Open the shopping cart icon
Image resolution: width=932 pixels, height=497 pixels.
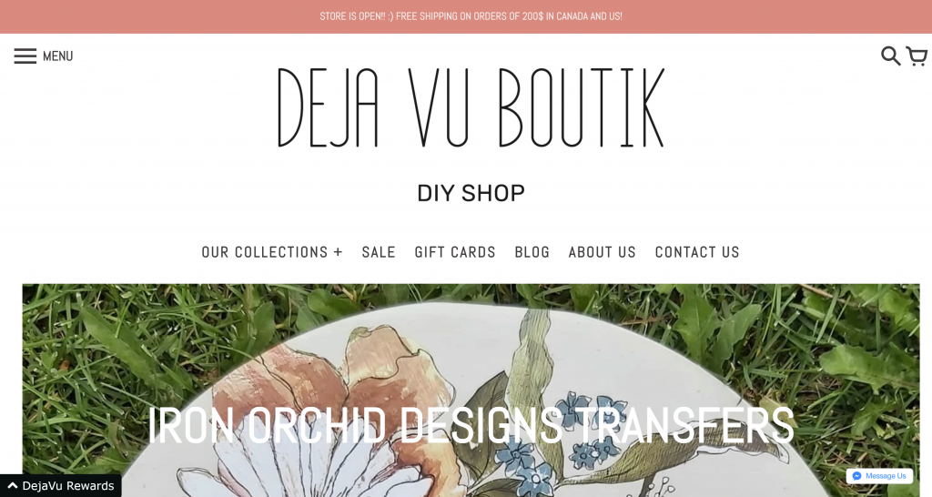(x=917, y=56)
